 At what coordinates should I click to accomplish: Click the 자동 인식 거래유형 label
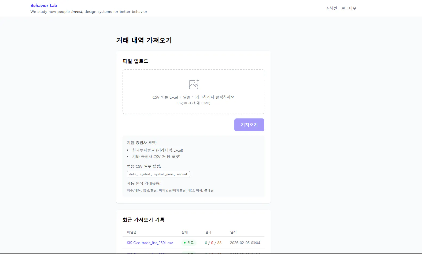tap(144, 183)
